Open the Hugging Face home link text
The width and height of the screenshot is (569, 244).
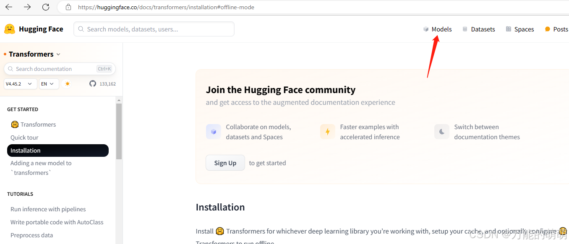(x=41, y=29)
